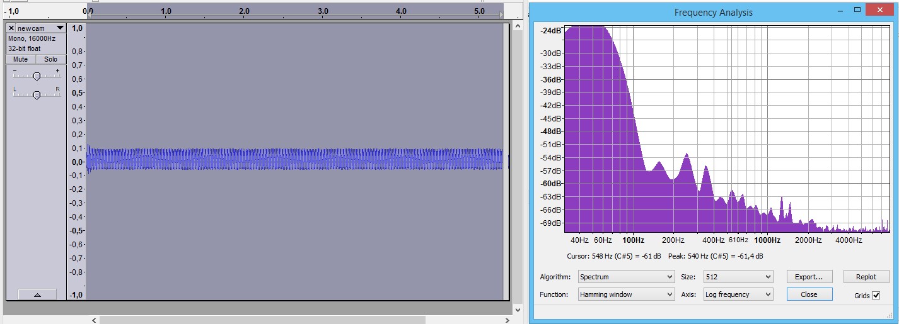Toggle the Grids checkbox
Screen dimensions: 899x324
pyautogui.click(x=876, y=295)
